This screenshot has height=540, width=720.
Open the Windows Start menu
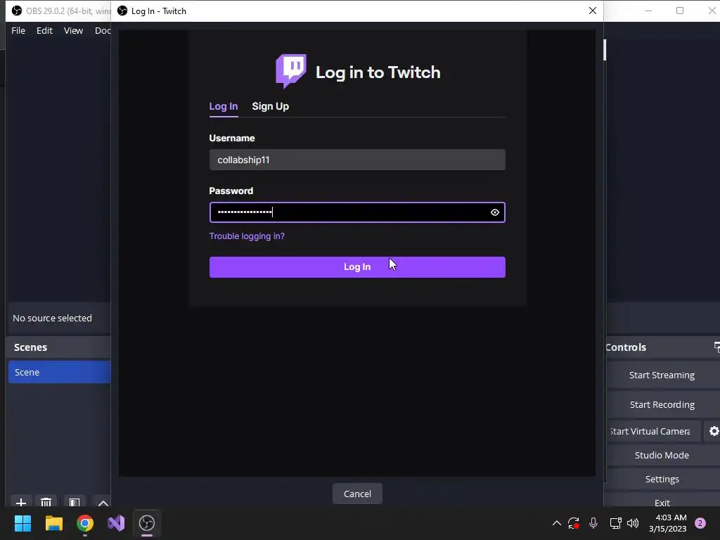coord(22,523)
